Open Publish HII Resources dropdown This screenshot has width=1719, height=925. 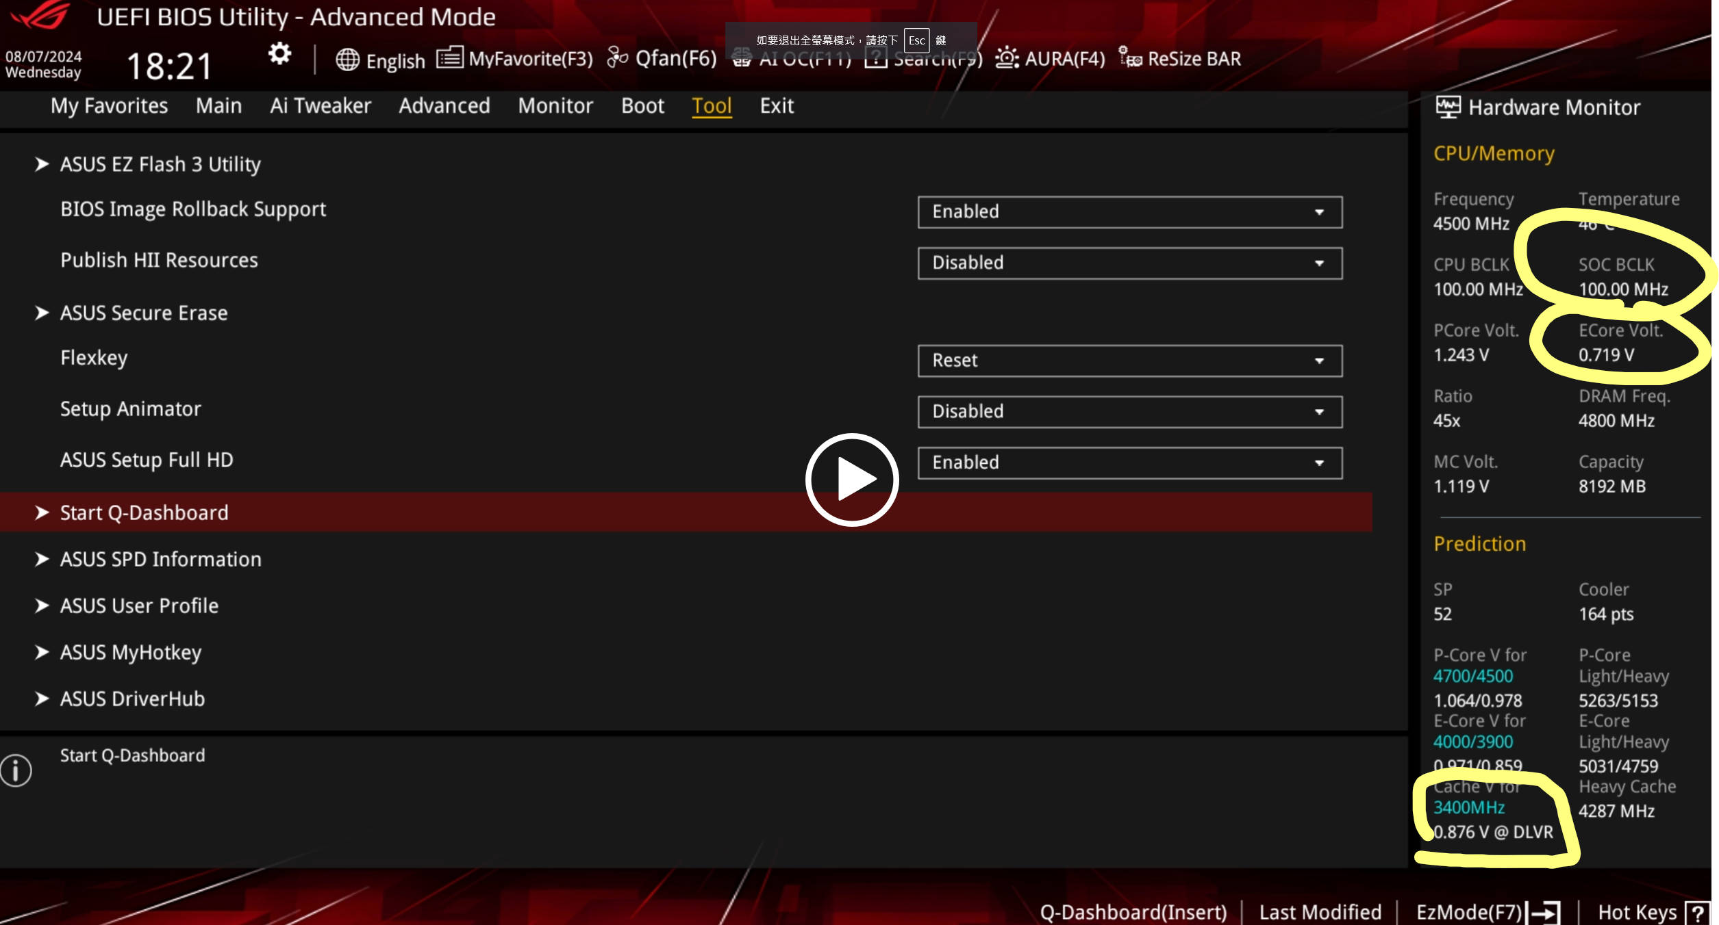click(x=1129, y=263)
